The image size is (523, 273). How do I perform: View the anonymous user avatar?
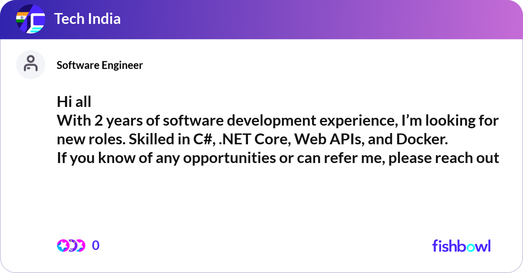point(31,64)
